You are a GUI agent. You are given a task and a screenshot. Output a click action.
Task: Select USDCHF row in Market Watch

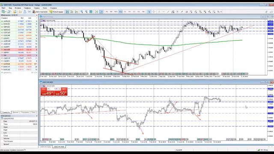click(x=19, y=36)
